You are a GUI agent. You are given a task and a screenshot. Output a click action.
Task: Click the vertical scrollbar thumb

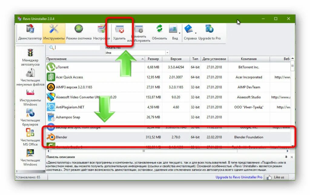coord(292,66)
